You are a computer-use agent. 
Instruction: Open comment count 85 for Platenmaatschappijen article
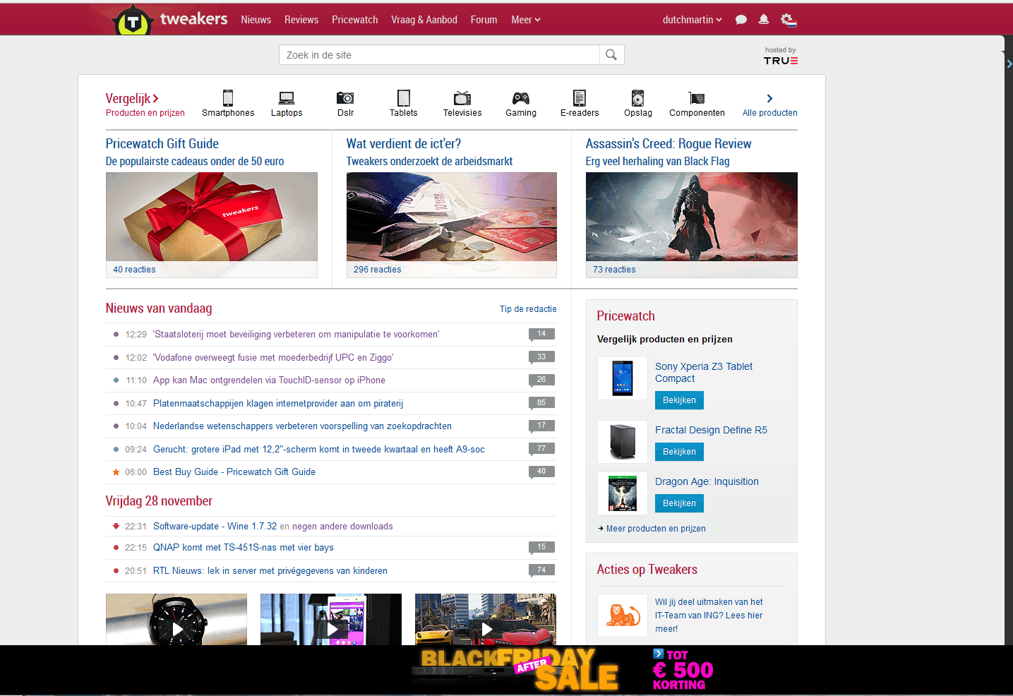[x=541, y=403]
